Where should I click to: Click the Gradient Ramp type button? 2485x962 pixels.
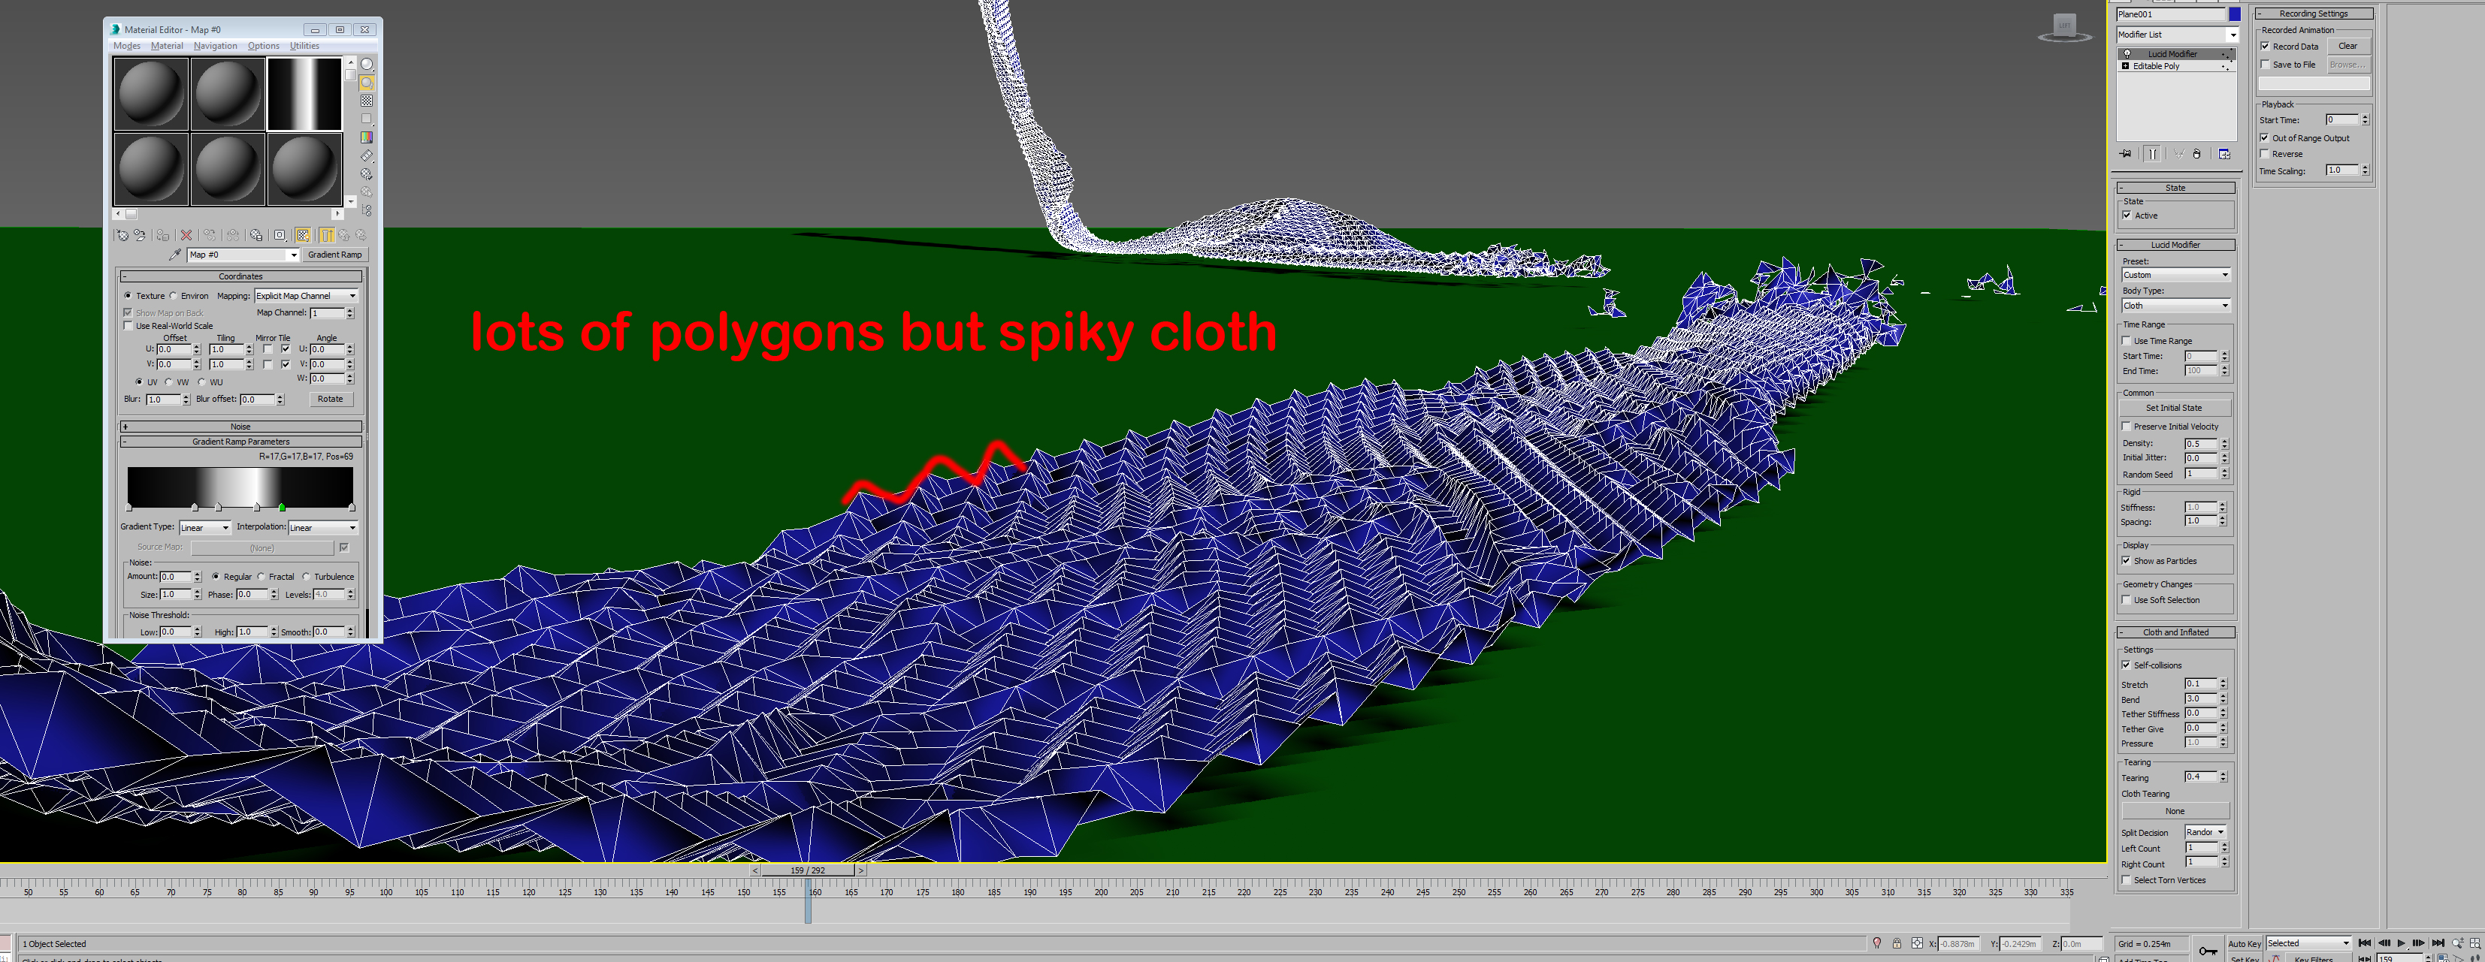(x=334, y=255)
